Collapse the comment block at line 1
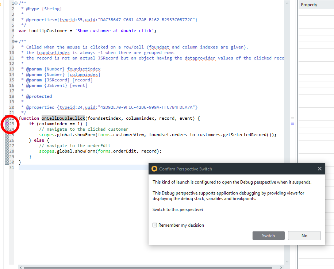334x269 pixels. pyautogui.click(x=16, y=3)
